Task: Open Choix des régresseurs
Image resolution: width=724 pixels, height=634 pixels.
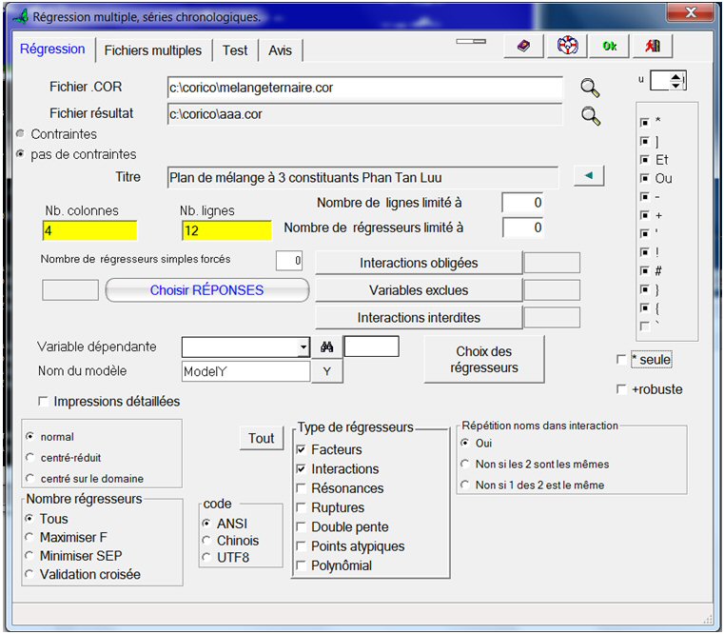Action: click(483, 360)
